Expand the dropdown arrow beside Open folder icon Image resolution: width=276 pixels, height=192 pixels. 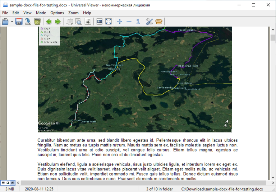pos(12,22)
